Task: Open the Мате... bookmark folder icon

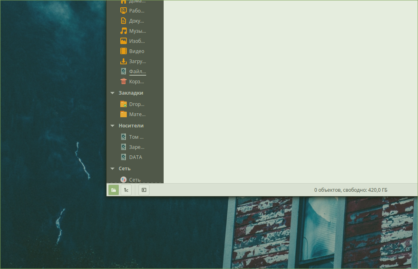Action: 124,114
